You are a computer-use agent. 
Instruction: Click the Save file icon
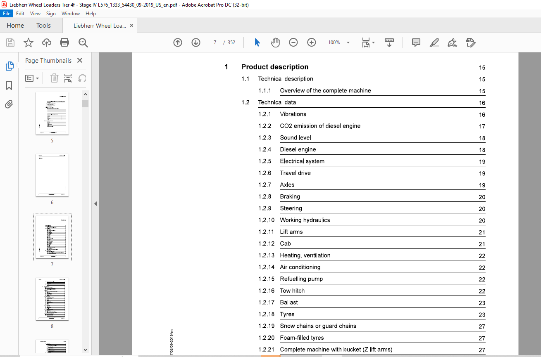click(10, 43)
